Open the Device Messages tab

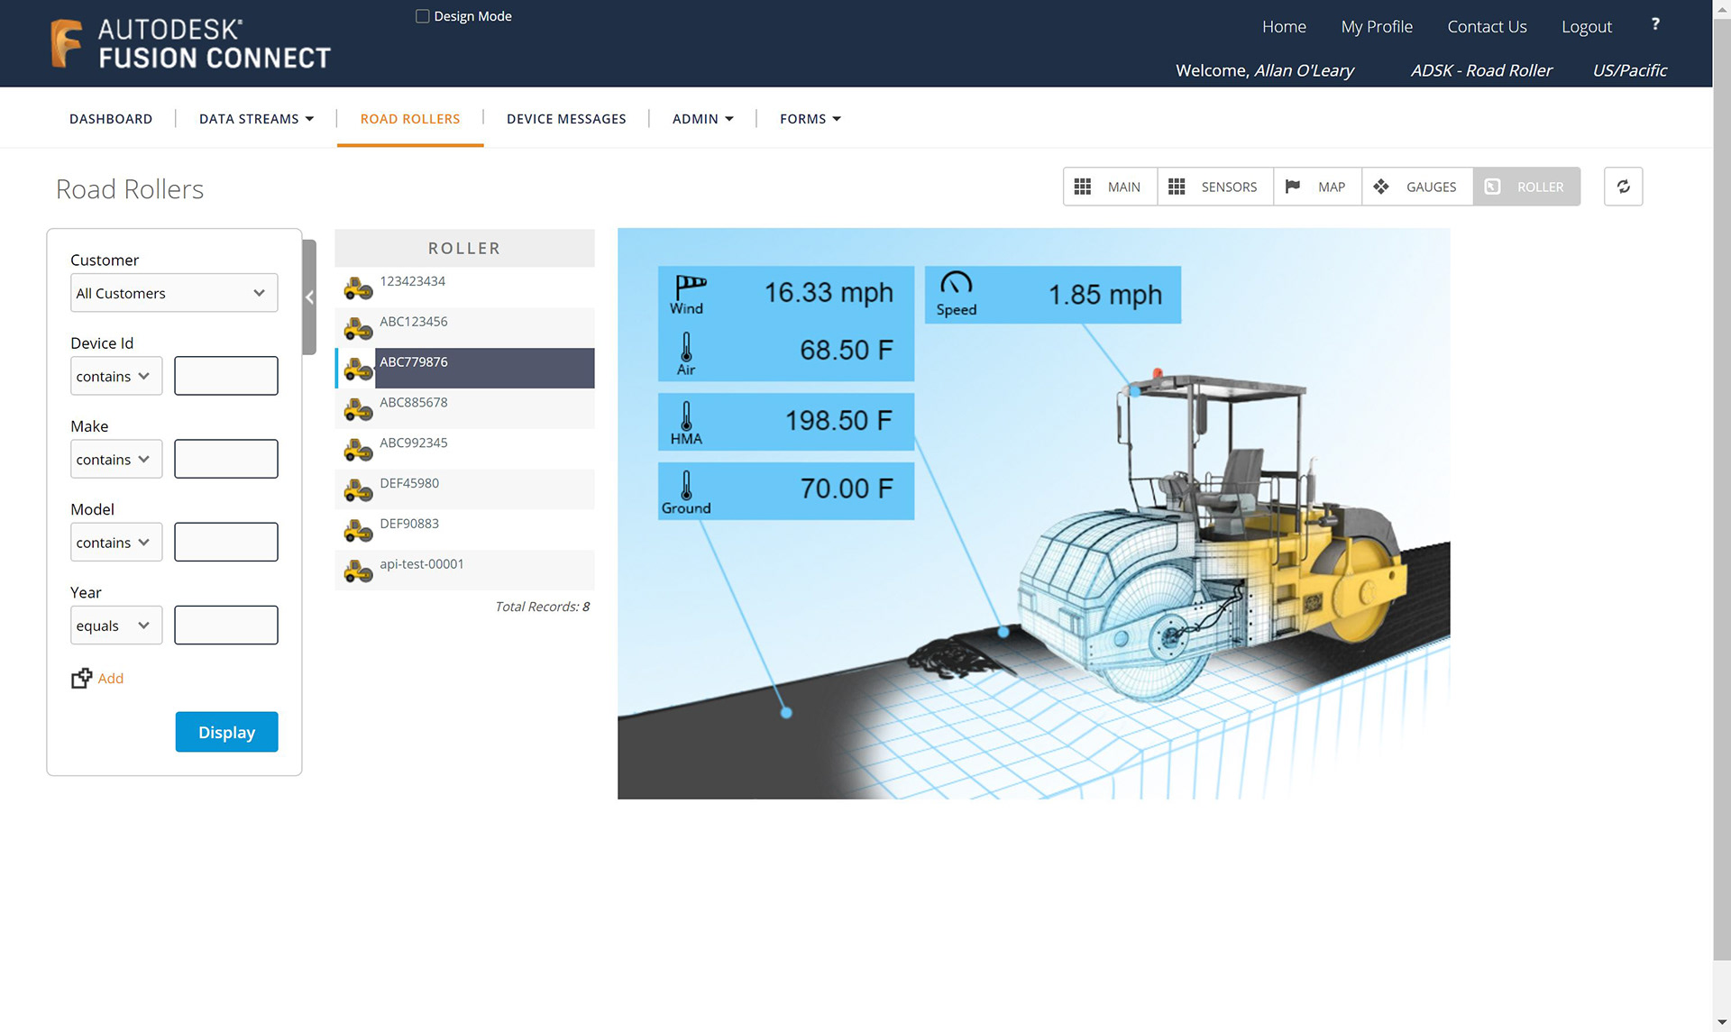click(566, 119)
